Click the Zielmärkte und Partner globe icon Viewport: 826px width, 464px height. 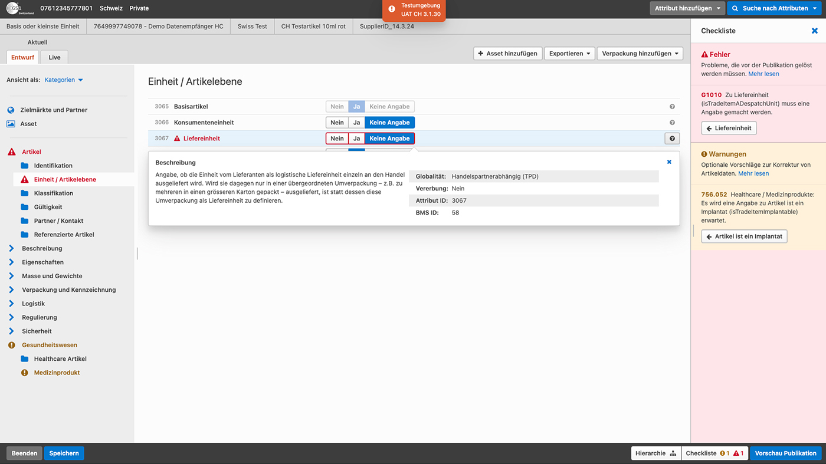[11, 110]
